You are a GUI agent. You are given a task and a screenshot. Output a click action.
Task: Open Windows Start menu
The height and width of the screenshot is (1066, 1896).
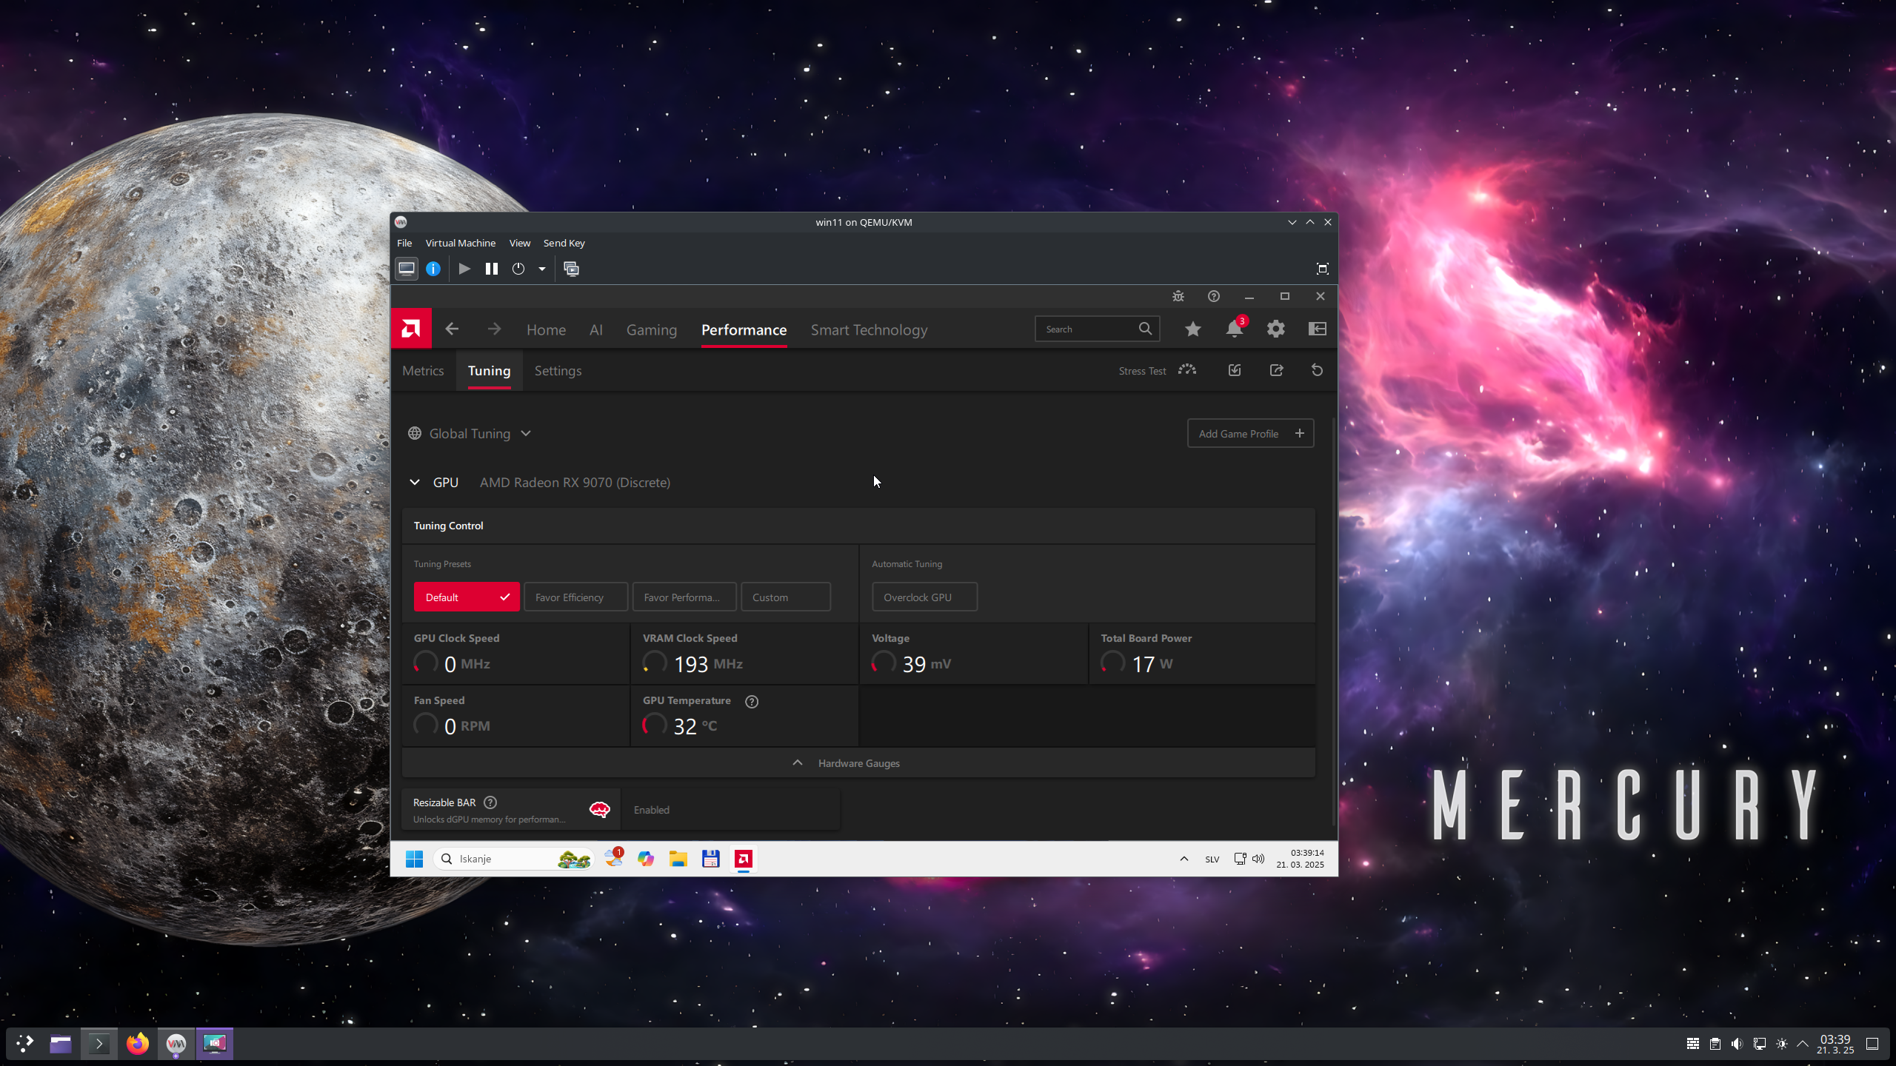click(414, 859)
